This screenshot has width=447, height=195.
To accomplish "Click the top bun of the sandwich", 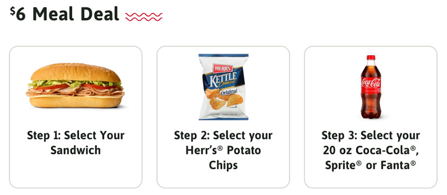I will click(x=76, y=72).
